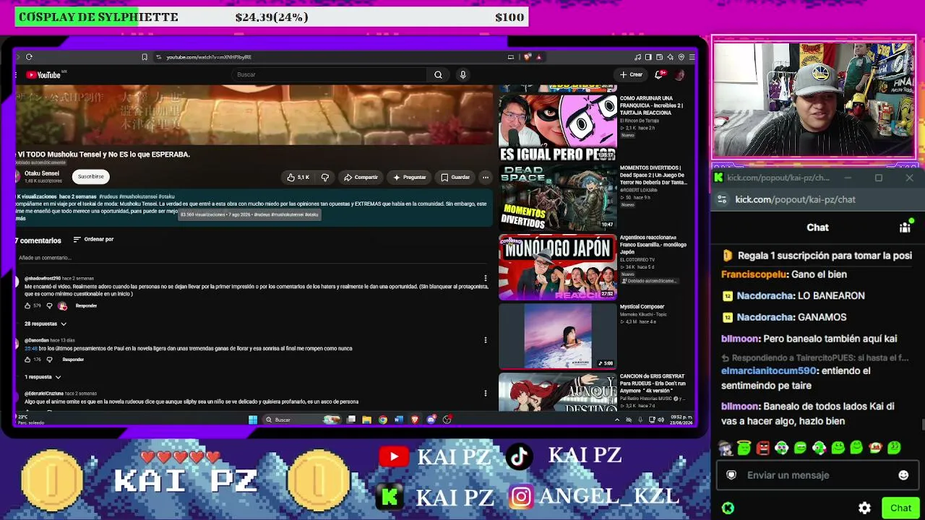Bookmark the page with the address bar icon
The image size is (925, 520).
pyautogui.click(x=145, y=57)
